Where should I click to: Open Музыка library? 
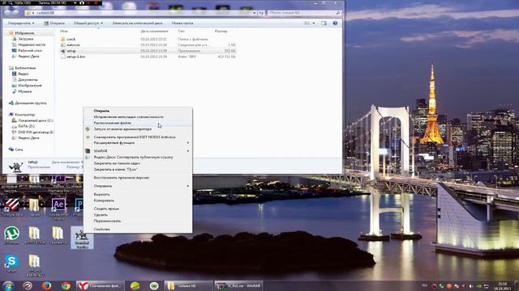coord(25,91)
